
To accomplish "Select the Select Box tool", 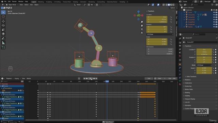I will (3, 12).
